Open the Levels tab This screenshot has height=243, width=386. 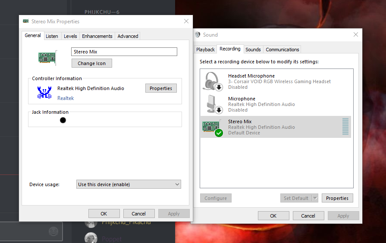tap(70, 36)
